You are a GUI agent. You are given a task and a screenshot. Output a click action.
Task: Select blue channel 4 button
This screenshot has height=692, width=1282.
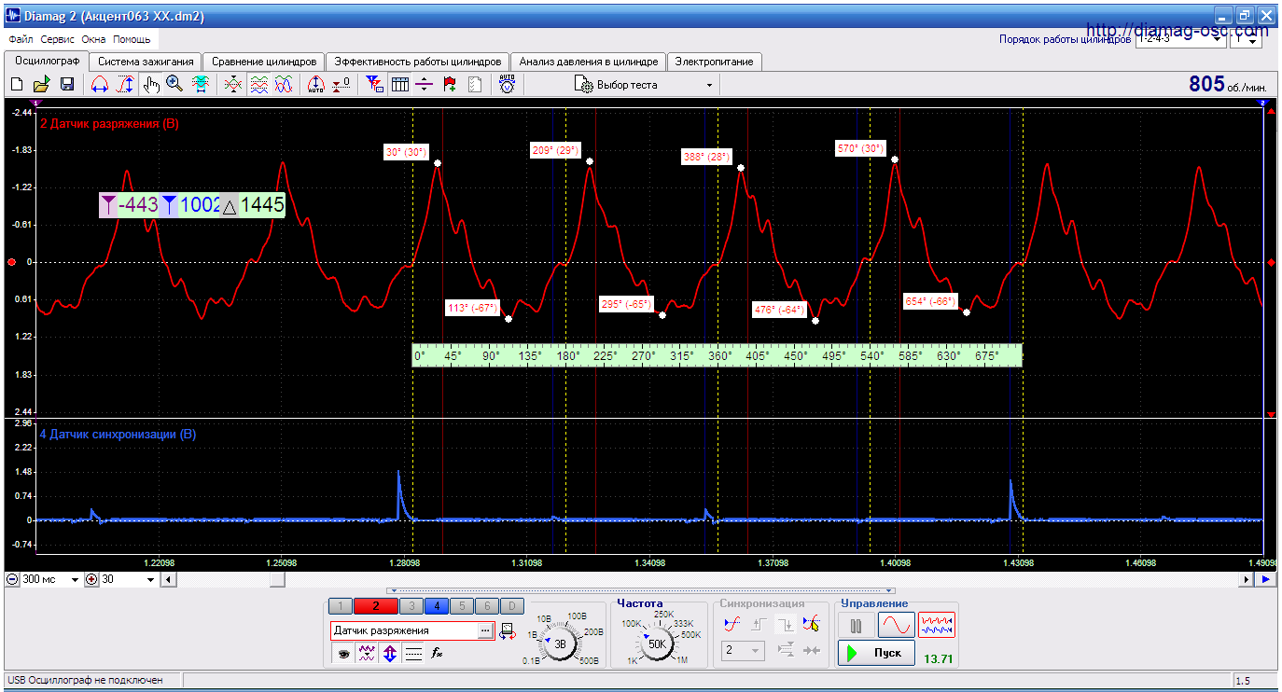coord(437,606)
